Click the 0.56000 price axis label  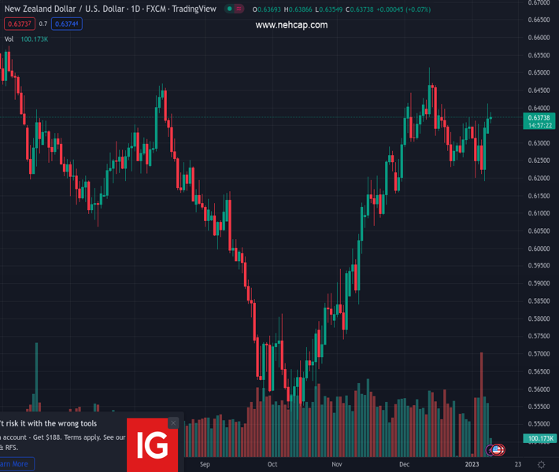point(539,389)
